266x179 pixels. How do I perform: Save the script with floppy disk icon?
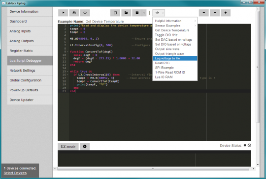click(137, 13)
